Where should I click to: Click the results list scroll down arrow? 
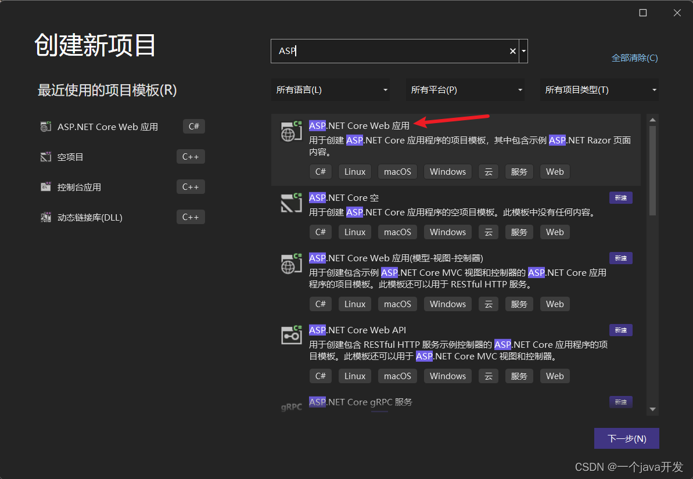click(653, 409)
